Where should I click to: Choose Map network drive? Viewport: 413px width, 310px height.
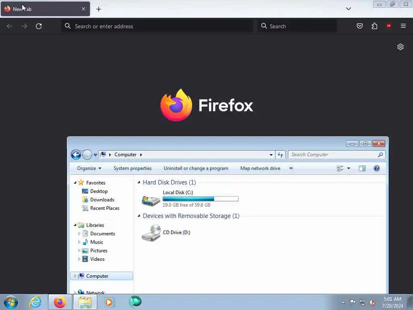click(260, 168)
